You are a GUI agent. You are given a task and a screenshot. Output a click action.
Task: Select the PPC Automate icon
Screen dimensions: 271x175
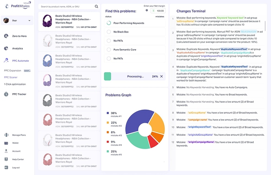pyautogui.click(x=6, y=61)
